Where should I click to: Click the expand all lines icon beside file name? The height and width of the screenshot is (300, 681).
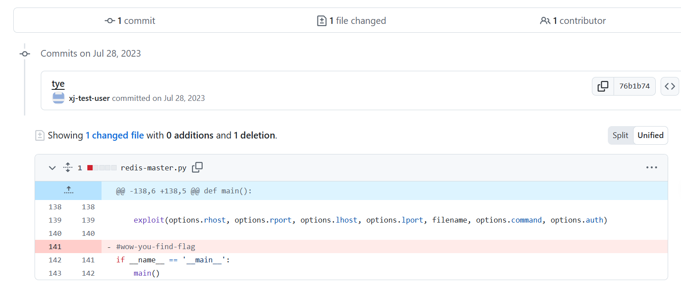tap(67, 168)
